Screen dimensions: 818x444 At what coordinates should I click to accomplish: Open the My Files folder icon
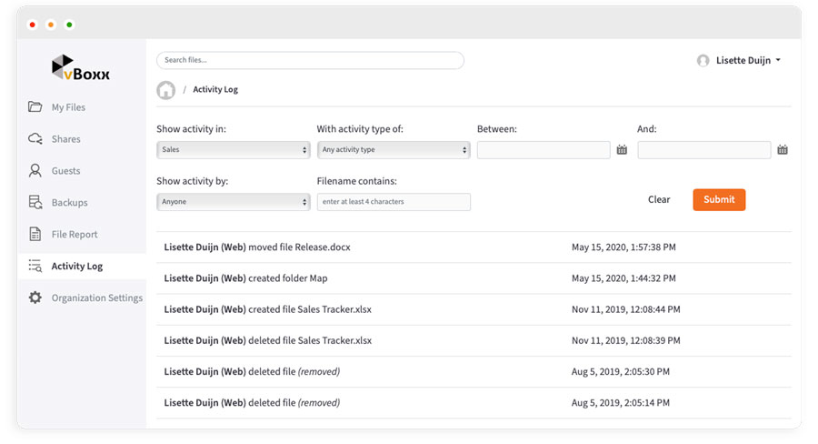35,107
